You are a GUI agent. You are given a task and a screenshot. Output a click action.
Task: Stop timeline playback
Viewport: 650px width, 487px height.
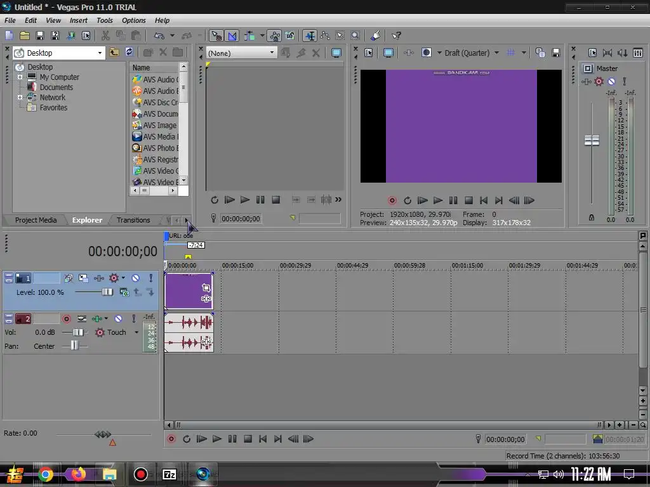point(248,439)
